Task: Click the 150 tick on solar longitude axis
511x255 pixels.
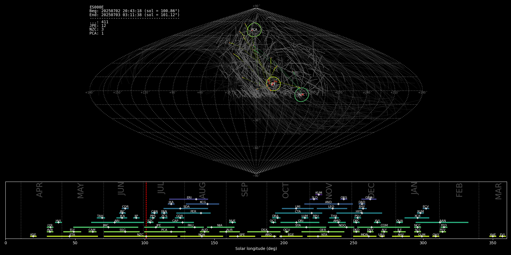Action: [214, 243]
